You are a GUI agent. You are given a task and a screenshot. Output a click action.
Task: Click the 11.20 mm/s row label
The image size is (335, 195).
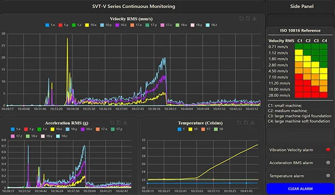pyautogui.click(x=279, y=83)
